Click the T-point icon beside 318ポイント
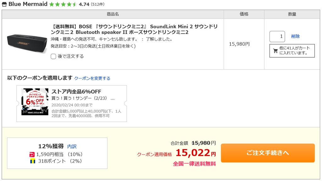This screenshot has height=181, width=322. [x=32, y=161]
